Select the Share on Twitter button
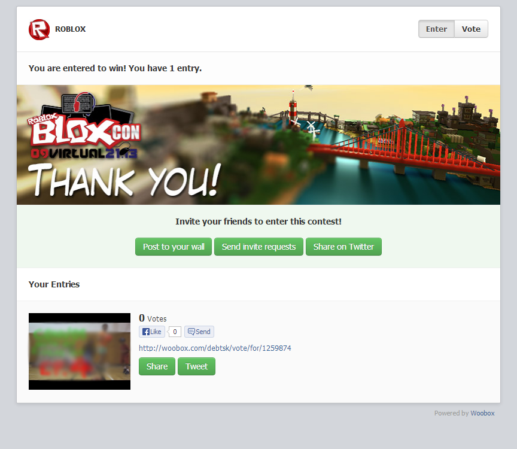517x449 pixels. (343, 247)
